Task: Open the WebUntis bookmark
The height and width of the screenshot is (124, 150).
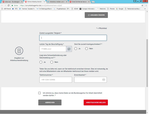Action: [x=101, y=9]
